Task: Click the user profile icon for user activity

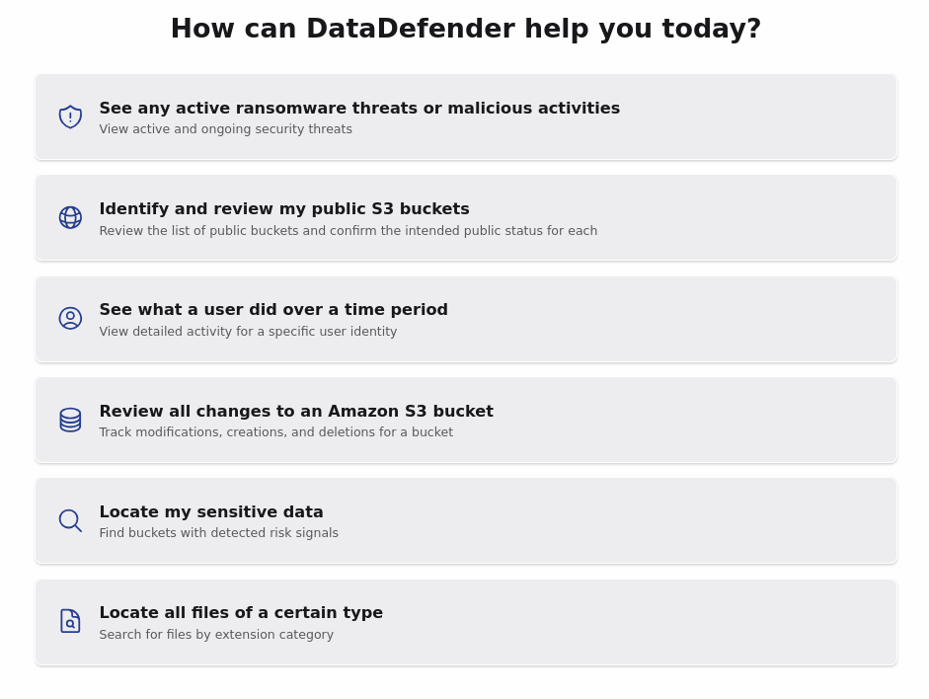Action: [70, 318]
